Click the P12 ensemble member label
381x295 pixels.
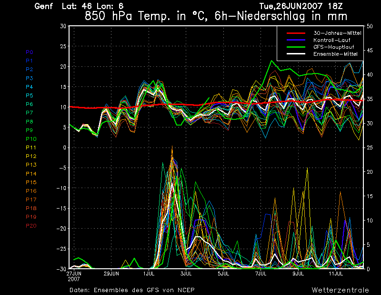31,156
